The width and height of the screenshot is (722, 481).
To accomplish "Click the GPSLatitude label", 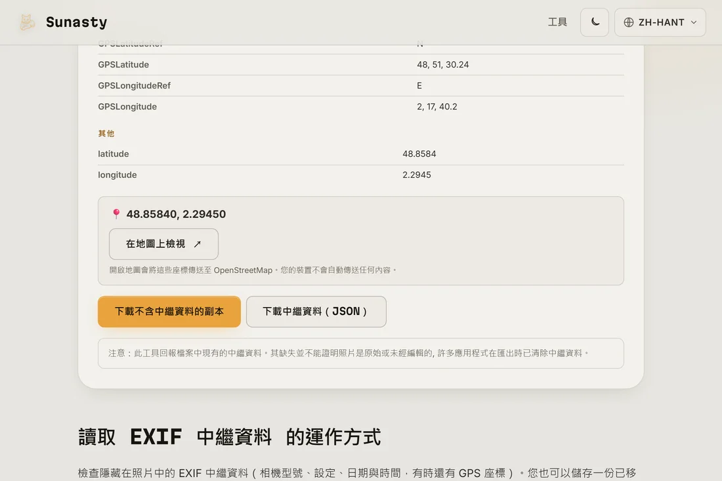I will coord(123,64).
